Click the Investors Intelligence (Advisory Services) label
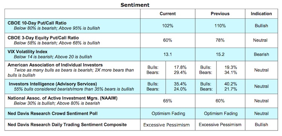 [53, 84]
